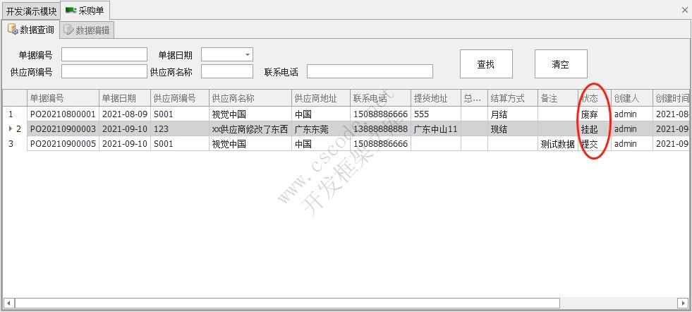Click the 数据编辑 tab icon
The width and height of the screenshot is (692, 312).
pyautogui.click(x=68, y=30)
